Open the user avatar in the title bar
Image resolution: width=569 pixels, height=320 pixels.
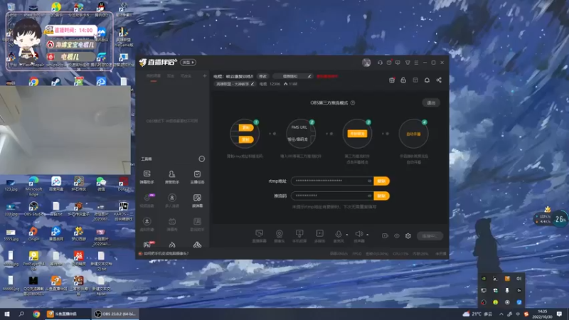tap(366, 63)
